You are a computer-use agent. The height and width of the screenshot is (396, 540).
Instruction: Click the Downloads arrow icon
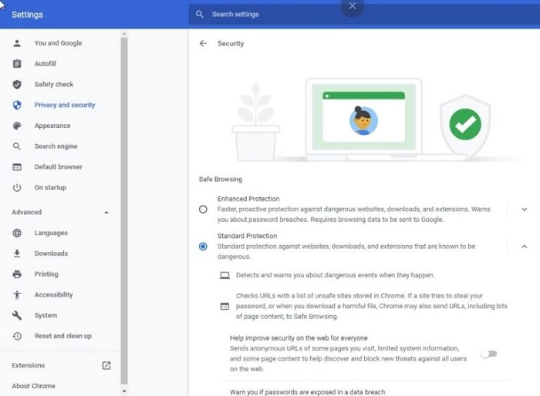click(x=17, y=253)
